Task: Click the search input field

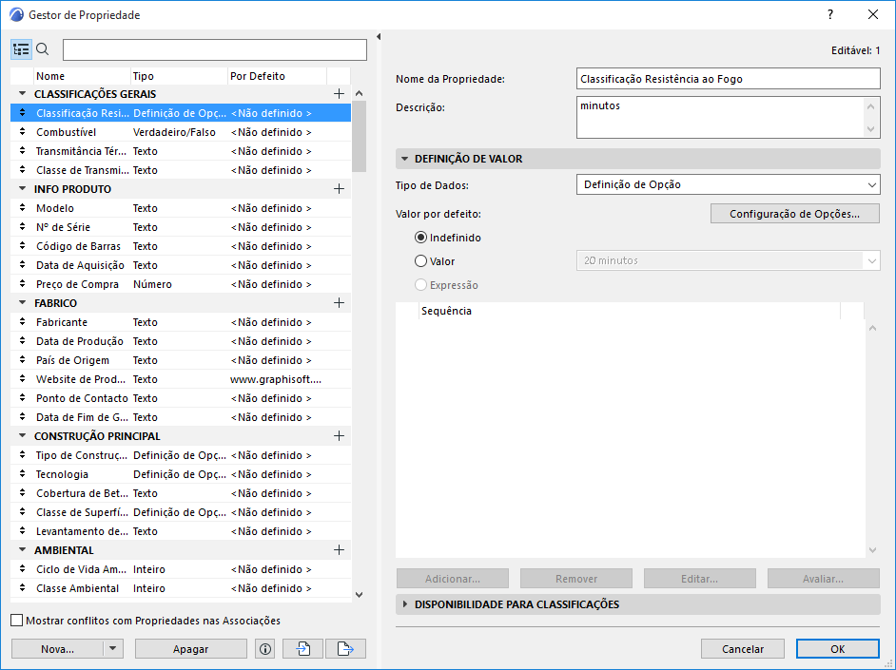Action: tap(215, 50)
